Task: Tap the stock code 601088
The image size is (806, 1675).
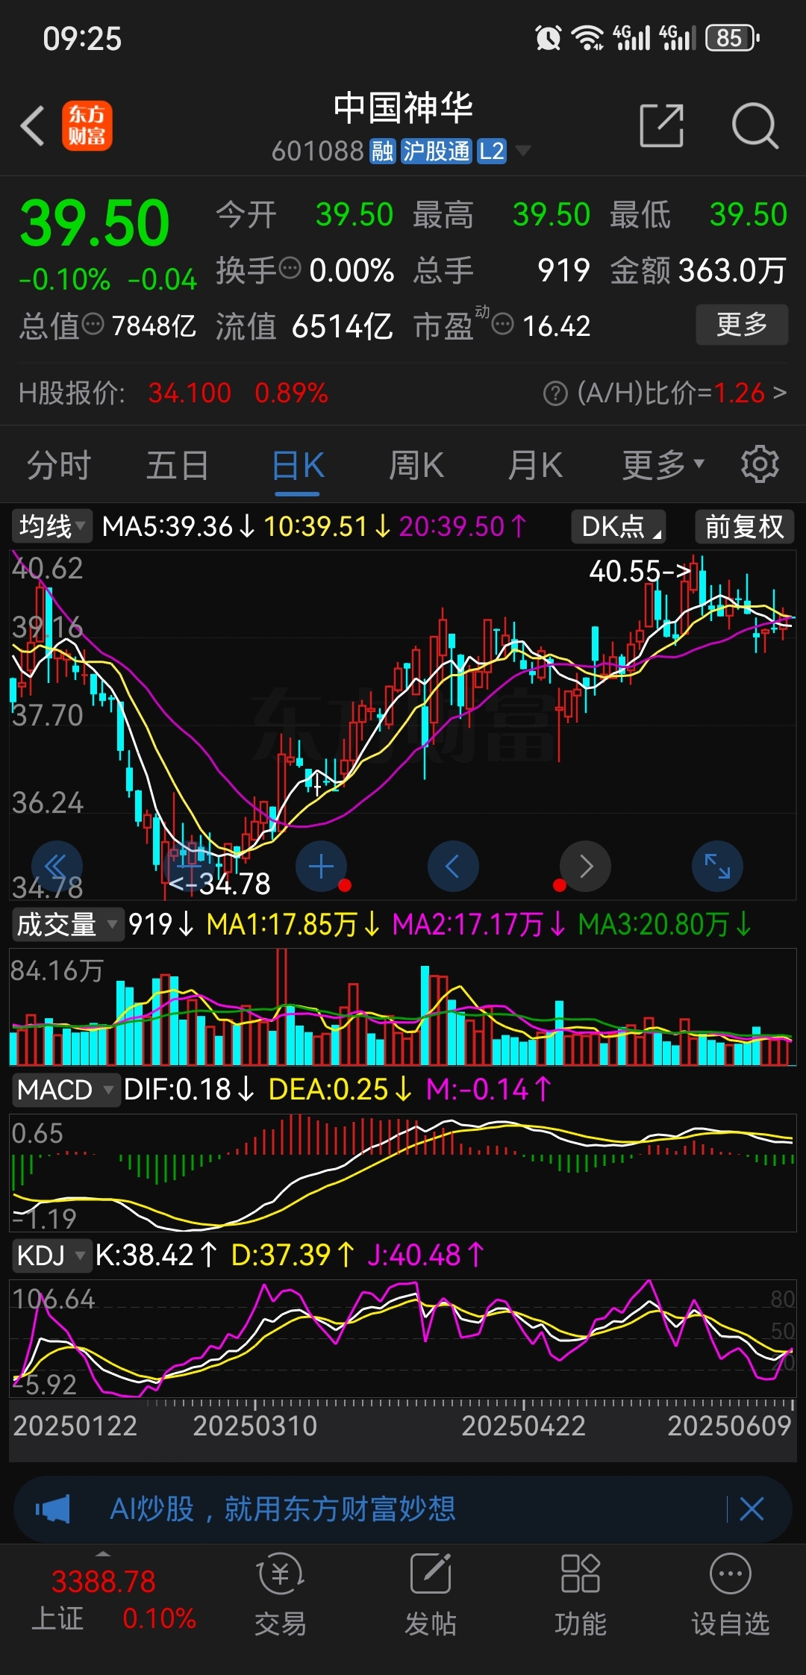Action: tap(317, 152)
